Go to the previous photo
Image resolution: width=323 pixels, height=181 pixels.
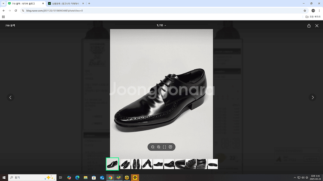click(10, 97)
